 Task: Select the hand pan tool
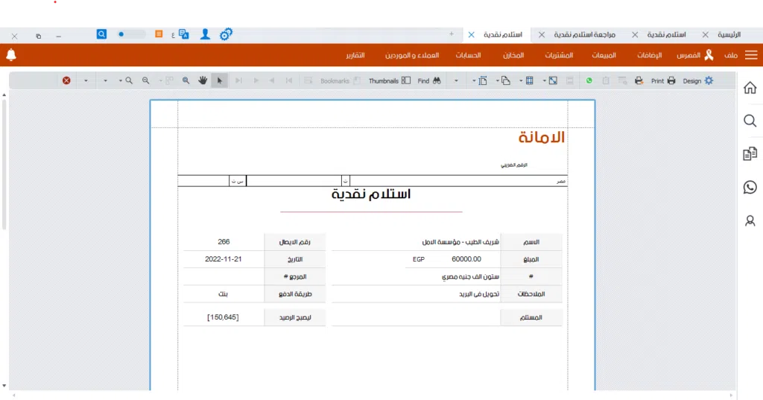pos(203,80)
